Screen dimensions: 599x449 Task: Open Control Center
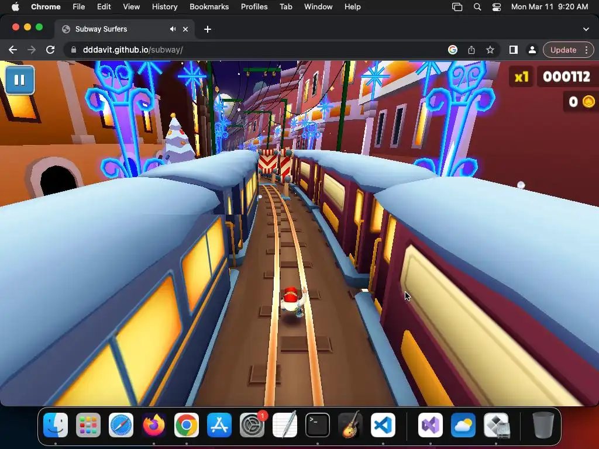(x=497, y=7)
